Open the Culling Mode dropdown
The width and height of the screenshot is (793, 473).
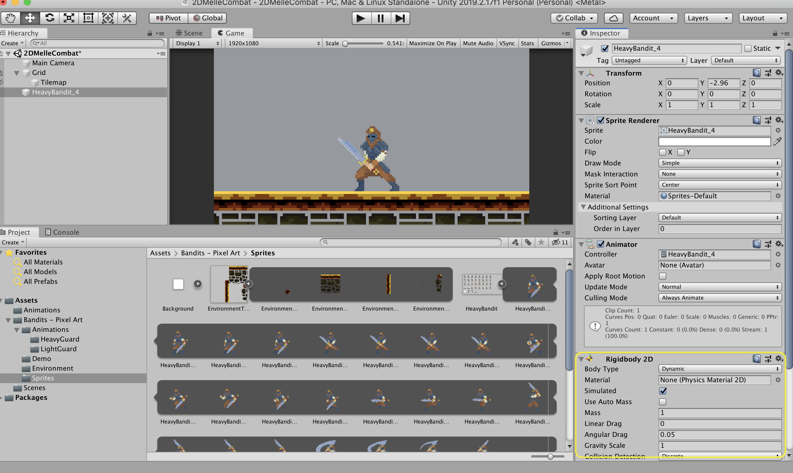(720, 298)
